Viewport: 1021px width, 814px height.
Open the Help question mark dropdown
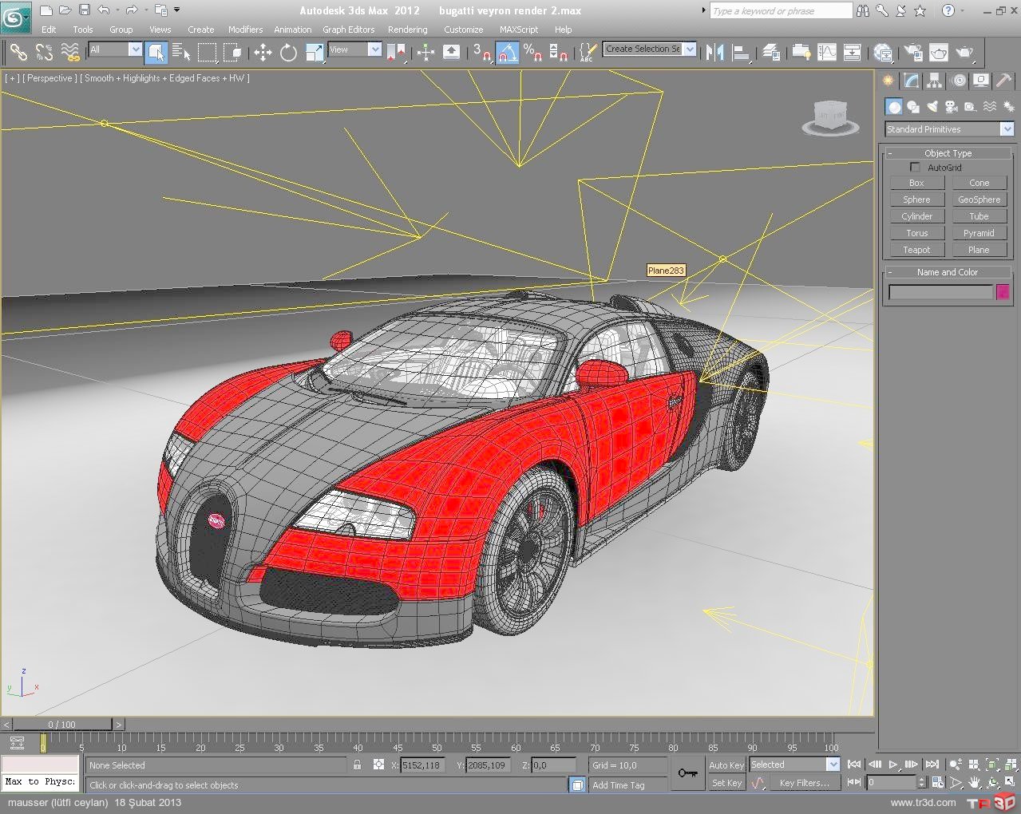tap(963, 10)
